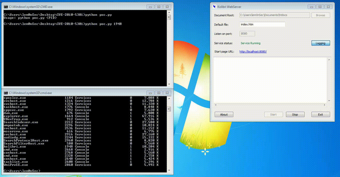Click the audiodg.exe row in tasklist
Viewport: 340px width, 177px height.
[x=81, y=137]
